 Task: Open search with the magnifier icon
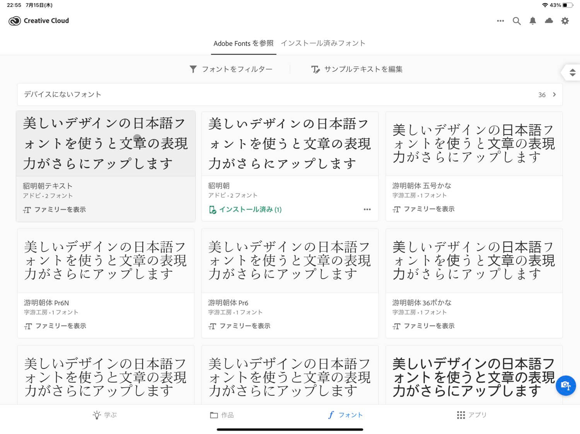[517, 21]
